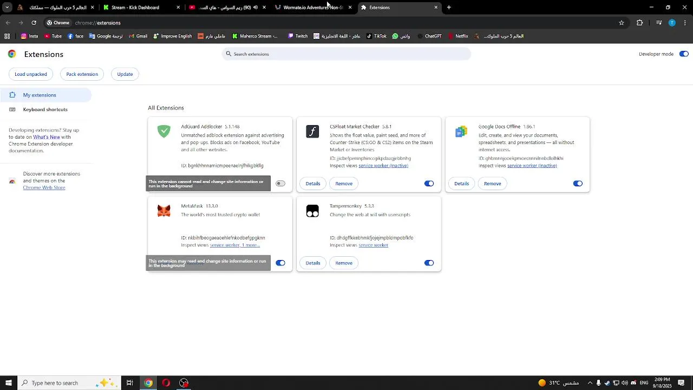
Task: Open Details for Google Docs Offline
Action: point(462,184)
